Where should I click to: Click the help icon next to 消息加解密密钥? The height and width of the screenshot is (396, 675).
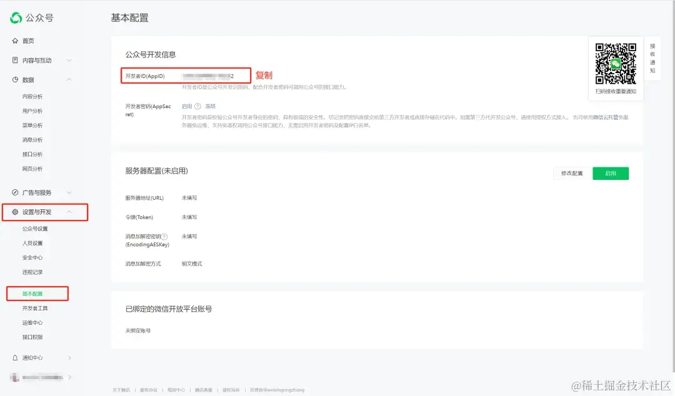[164, 237]
